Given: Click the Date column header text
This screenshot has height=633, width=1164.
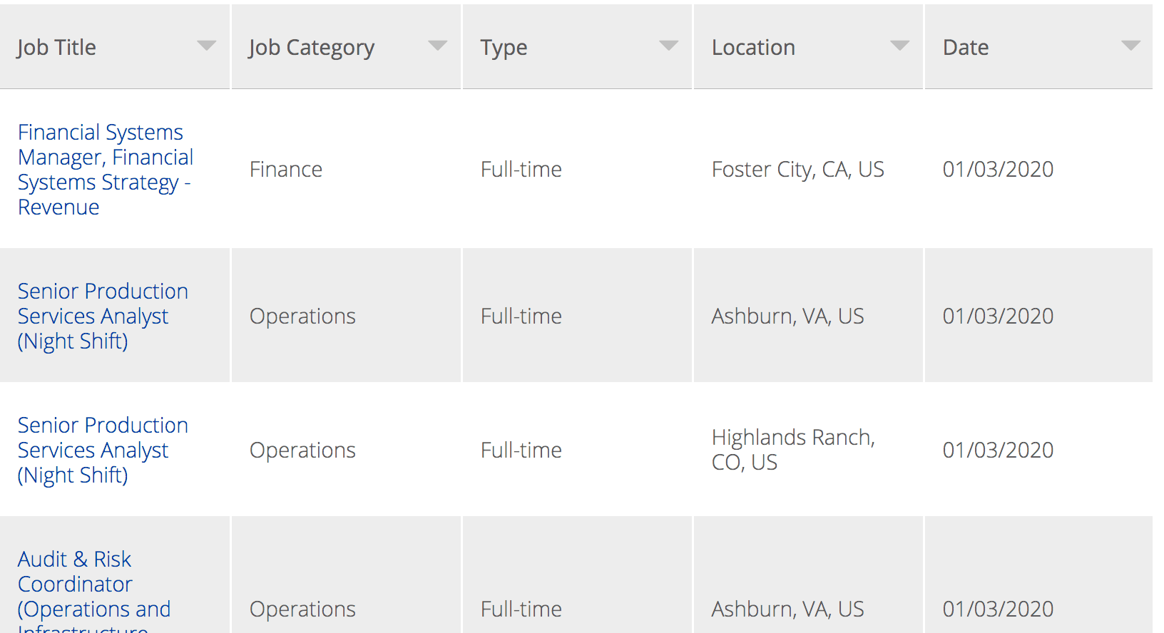Looking at the screenshot, I should coord(966,48).
